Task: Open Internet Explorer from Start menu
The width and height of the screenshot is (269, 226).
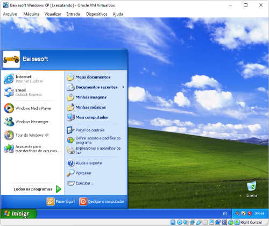Action: coord(32,79)
